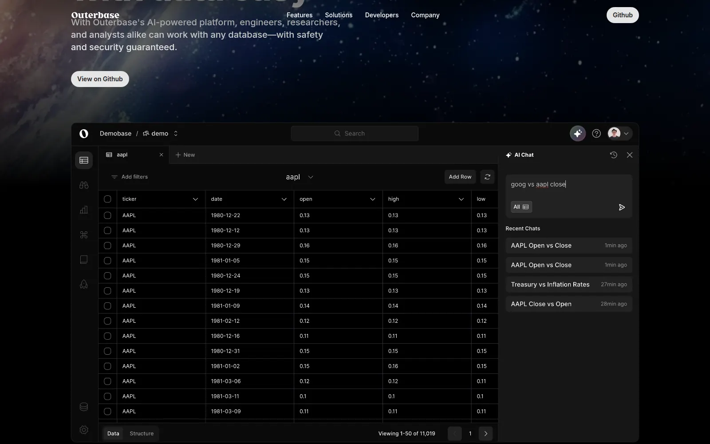Open settings gear in sidebar

84,430
